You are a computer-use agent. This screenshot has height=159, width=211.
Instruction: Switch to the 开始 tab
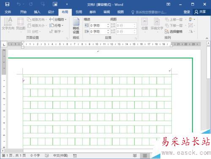point(23,12)
